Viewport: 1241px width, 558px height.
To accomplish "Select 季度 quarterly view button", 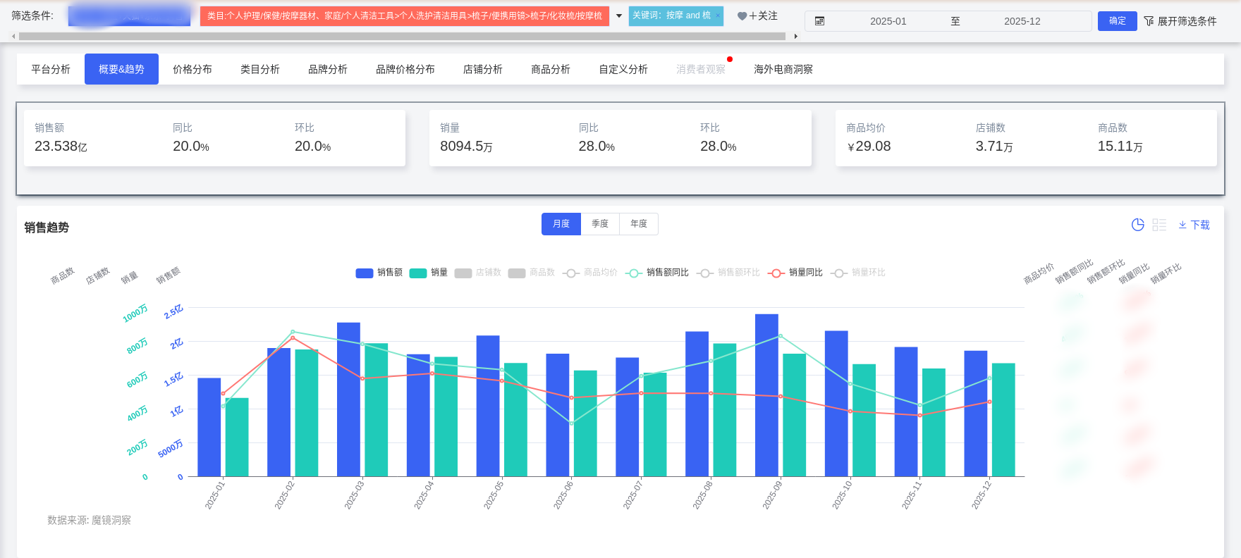I will coord(600,224).
